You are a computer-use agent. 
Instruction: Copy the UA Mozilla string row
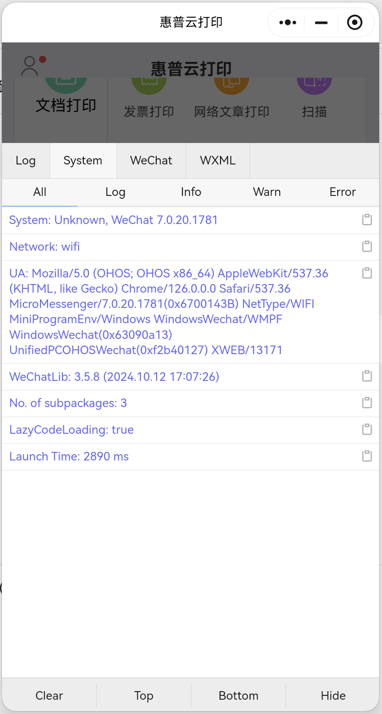tap(367, 273)
